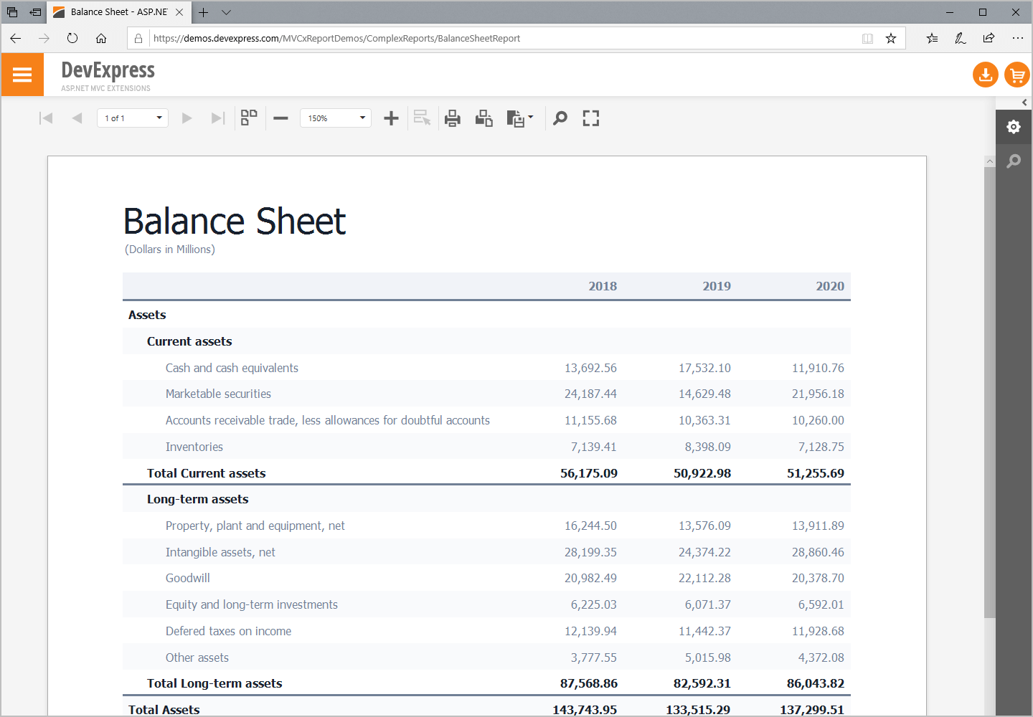The height and width of the screenshot is (717, 1033).
Task: Zoom in on the report
Action: [391, 118]
